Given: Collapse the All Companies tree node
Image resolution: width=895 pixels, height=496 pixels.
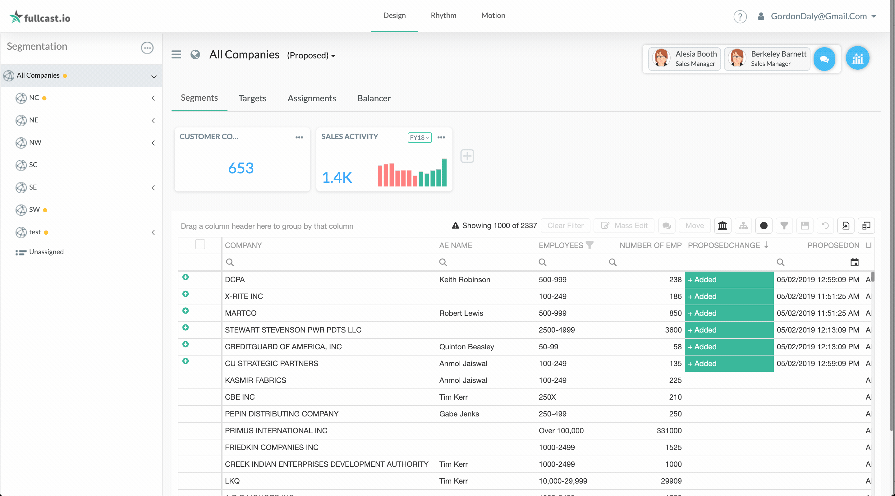Looking at the screenshot, I should point(154,76).
